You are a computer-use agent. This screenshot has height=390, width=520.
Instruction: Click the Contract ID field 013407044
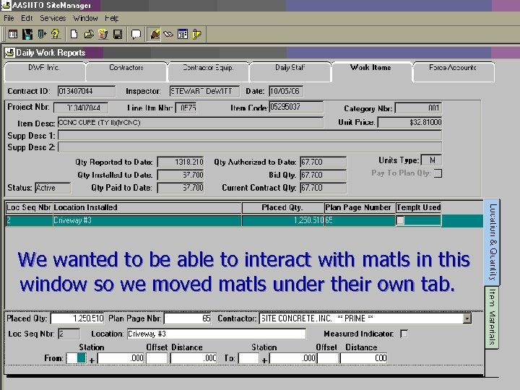coord(87,91)
